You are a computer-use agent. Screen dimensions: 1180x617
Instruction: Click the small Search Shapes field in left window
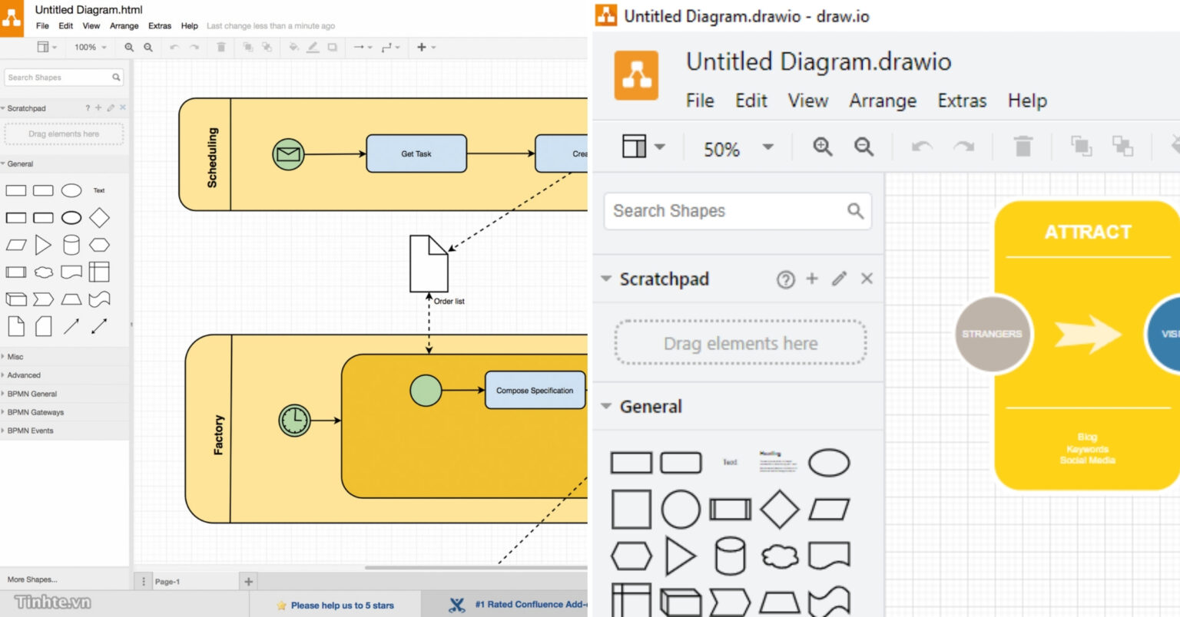[x=58, y=78]
